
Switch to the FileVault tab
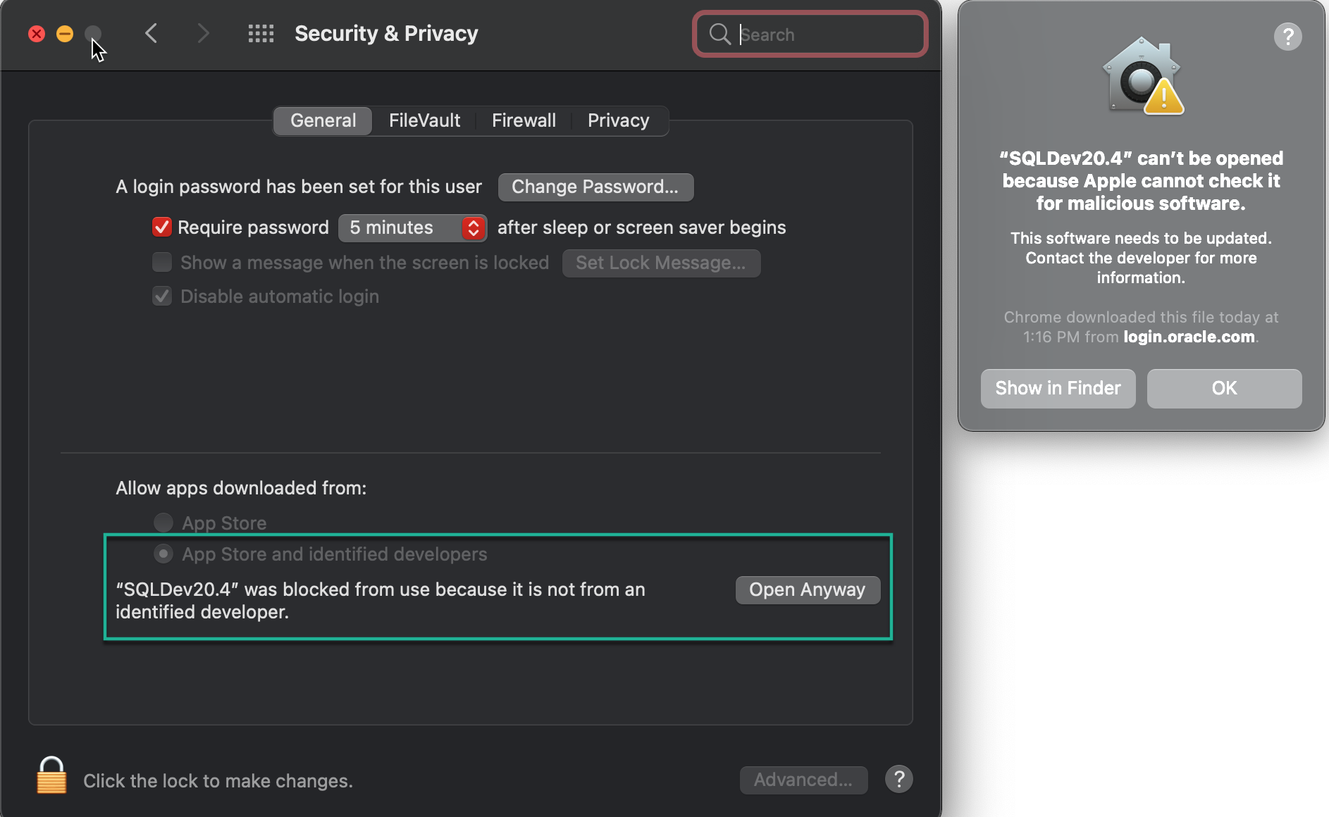[x=424, y=120]
